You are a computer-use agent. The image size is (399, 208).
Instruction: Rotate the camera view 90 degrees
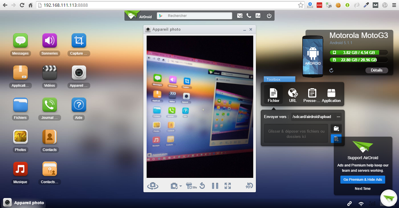pos(249,186)
